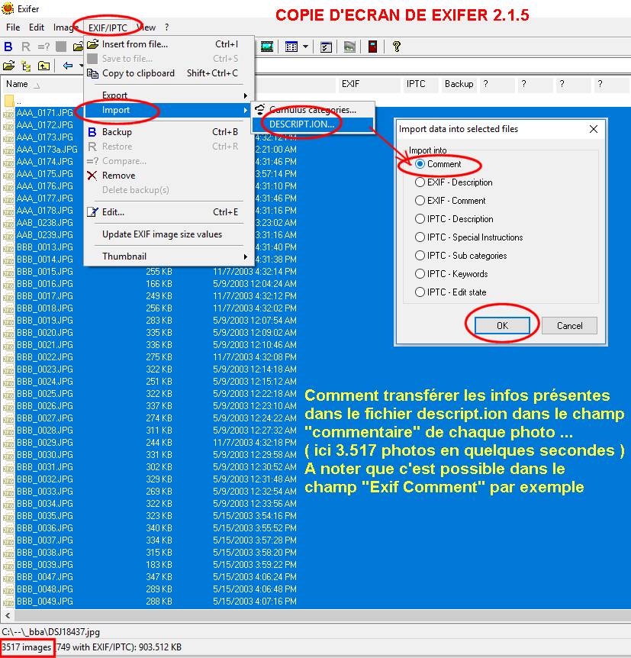Open the view mode dropdown arrow beside the table icon
The image size is (631, 658).
coord(305,47)
